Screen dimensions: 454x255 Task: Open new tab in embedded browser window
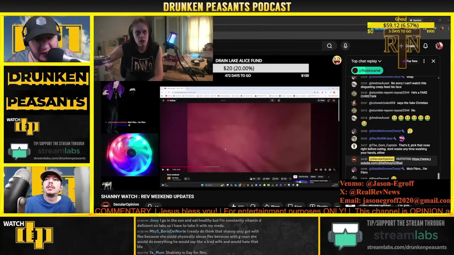[x=187, y=88]
